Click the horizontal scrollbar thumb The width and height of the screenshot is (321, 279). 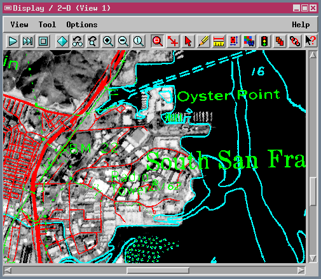tap(158, 270)
